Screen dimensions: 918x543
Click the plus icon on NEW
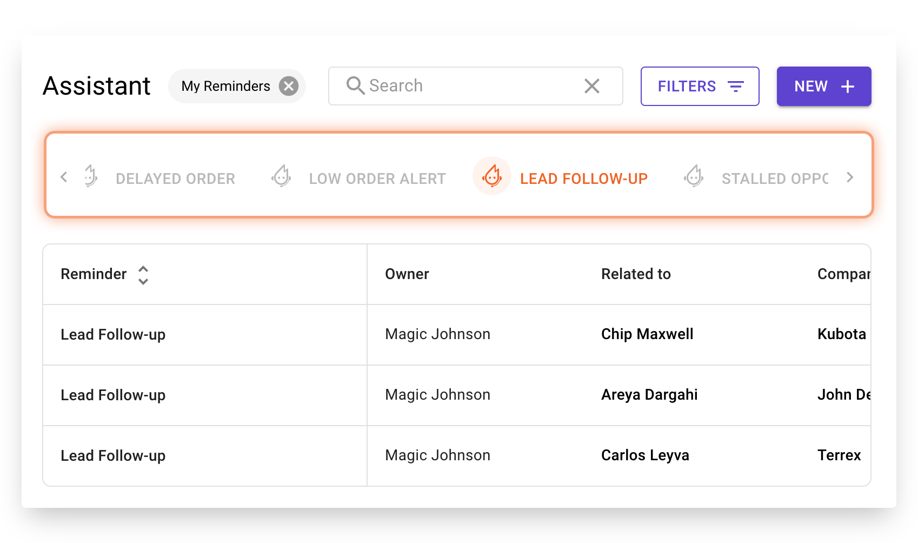coord(848,87)
